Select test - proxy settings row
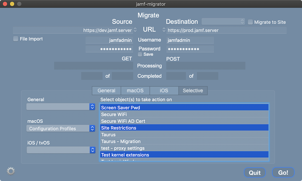 184,148
